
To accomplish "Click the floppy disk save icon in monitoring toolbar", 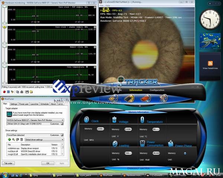I will click(x=27, y=92).
